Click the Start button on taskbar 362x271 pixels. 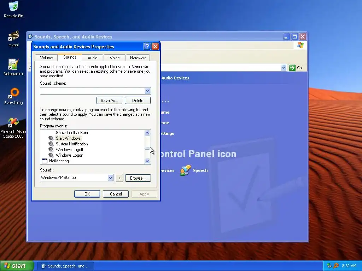pyautogui.click(x=17, y=266)
